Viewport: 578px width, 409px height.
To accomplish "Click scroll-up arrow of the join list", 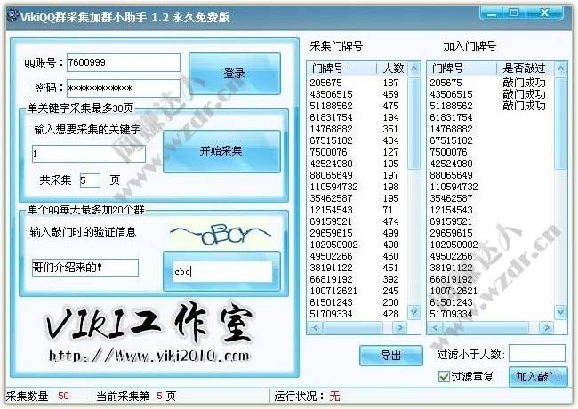I will (x=561, y=68).
